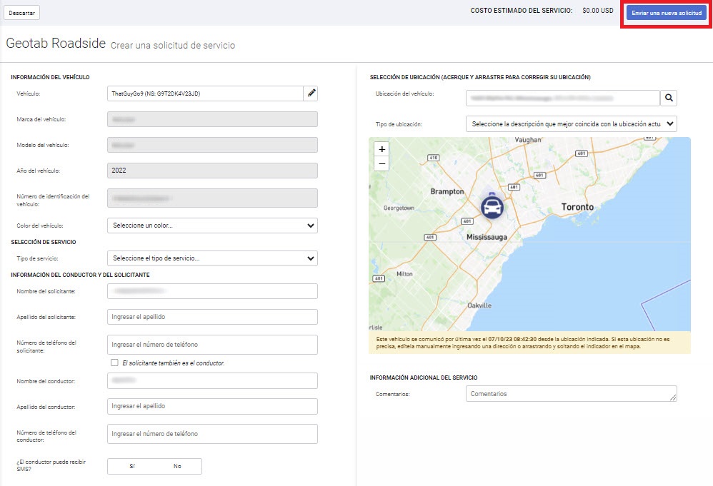The height and width of the screenshot is (486, 713).
Task: Click the Número de identificación del vehículo field
Action: (x=212, y=198)
